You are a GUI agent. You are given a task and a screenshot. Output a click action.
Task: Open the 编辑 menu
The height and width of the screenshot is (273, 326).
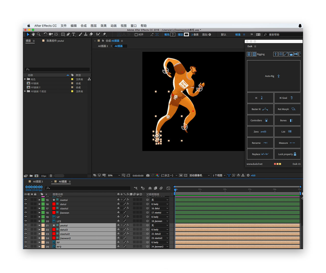[x=74, y=26]
